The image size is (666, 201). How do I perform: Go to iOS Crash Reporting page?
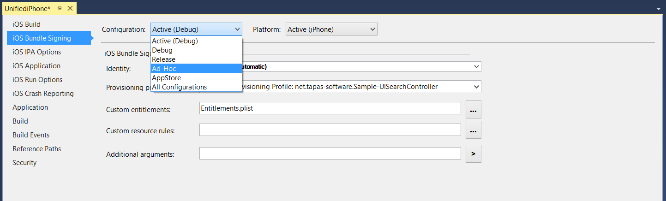coord(43,93)
